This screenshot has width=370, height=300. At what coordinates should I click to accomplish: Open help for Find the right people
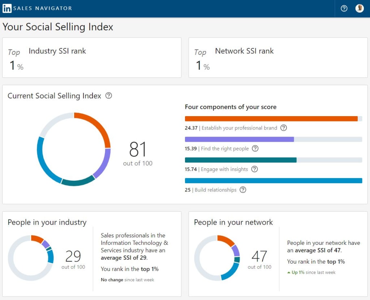click(255, 149)
